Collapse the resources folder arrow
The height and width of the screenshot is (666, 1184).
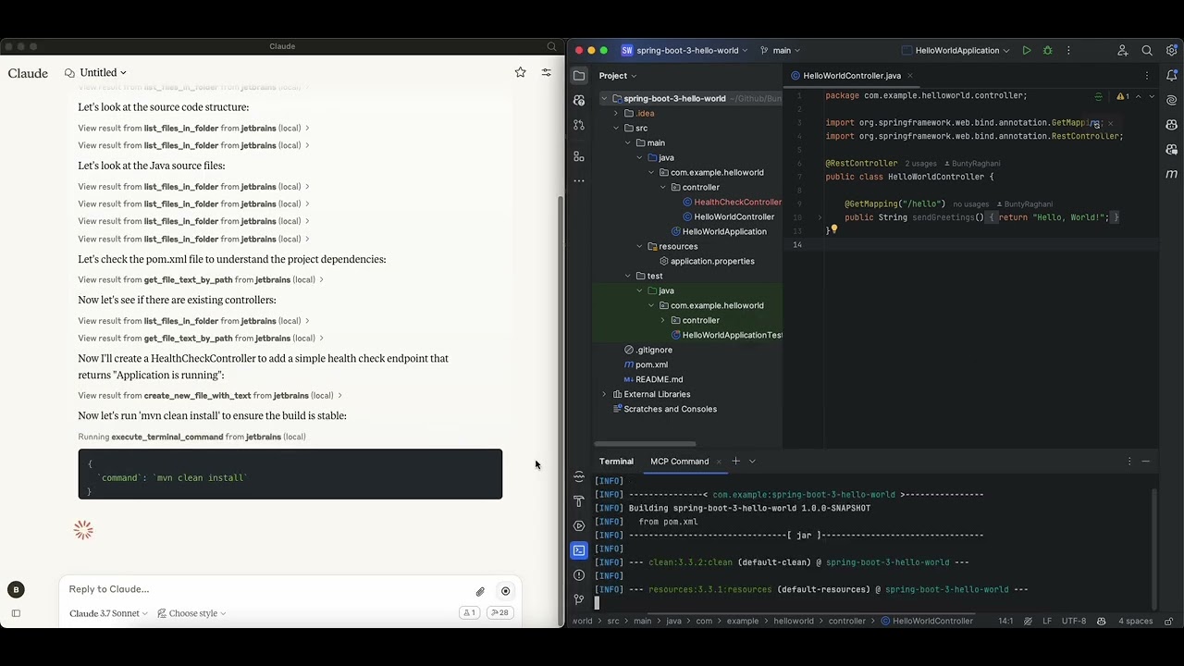[639, 247]
